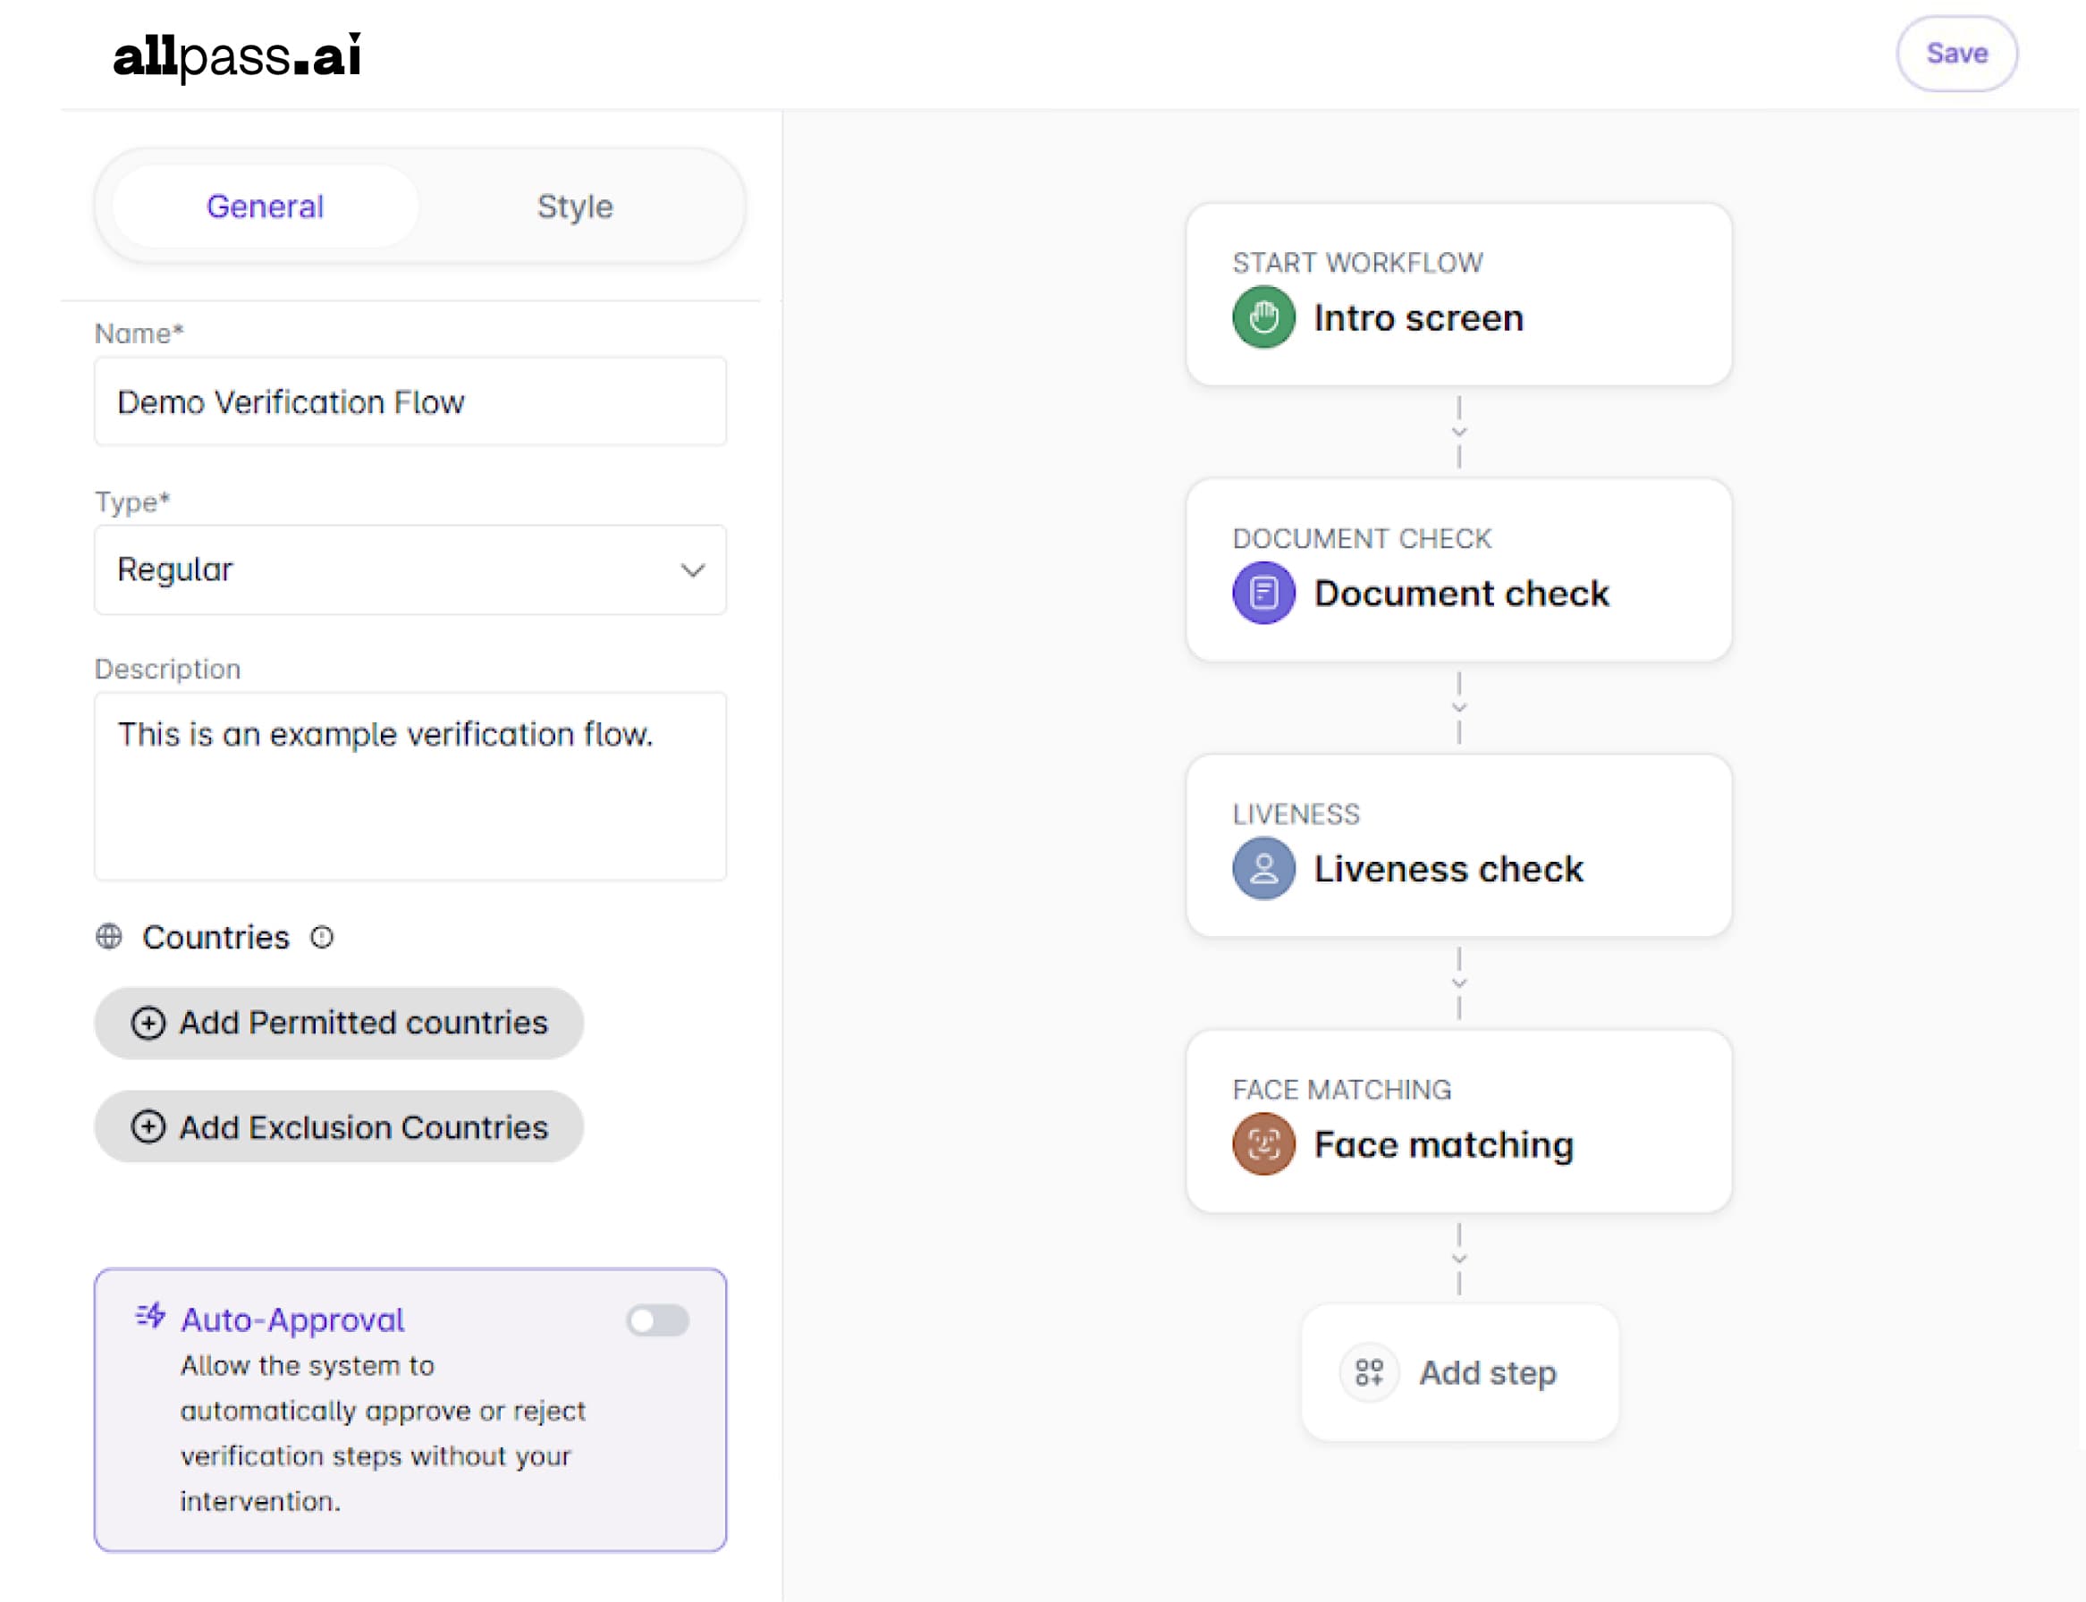Click the green Intro screen hand icon
Viewport: 2086px width, 1602px height.
(x=1263, y=317)
